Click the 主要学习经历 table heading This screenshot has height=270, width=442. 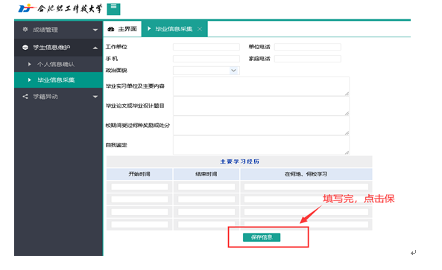point(239,161)
